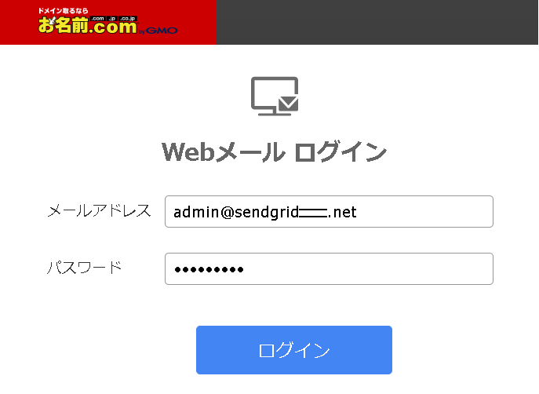The width and height of the screenshot is (539, 394).
Task: Focus the password input field
Action: tap(329, 269)
